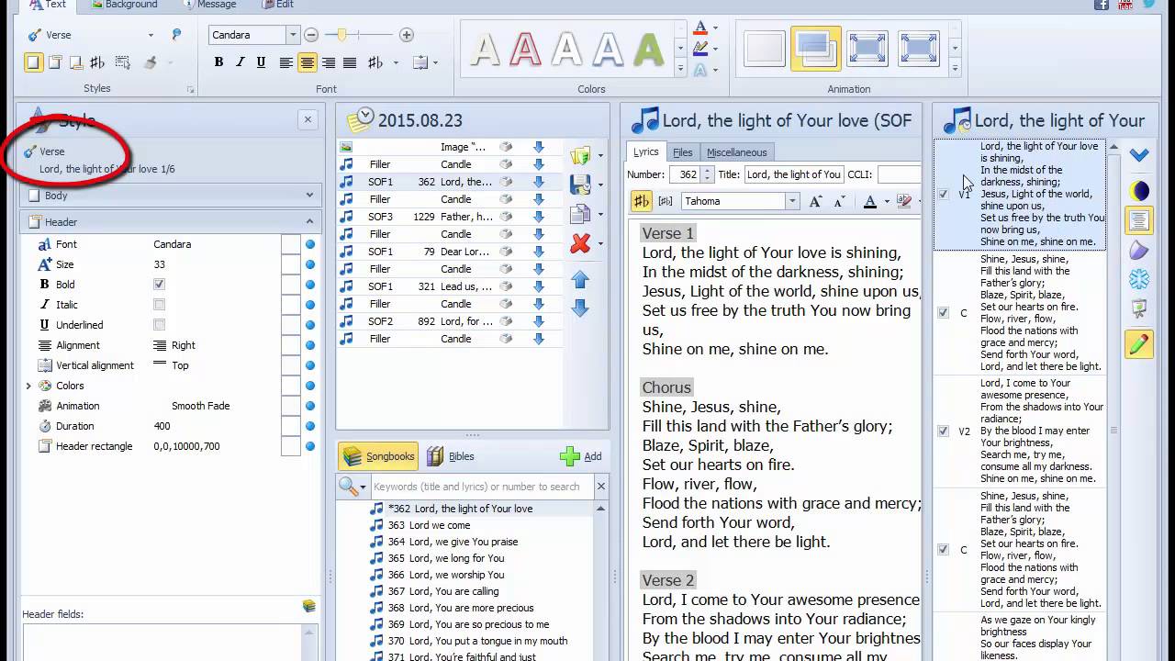
Task: Open the Verse style dropdown arrow
Action: click(x=151, y=35)
